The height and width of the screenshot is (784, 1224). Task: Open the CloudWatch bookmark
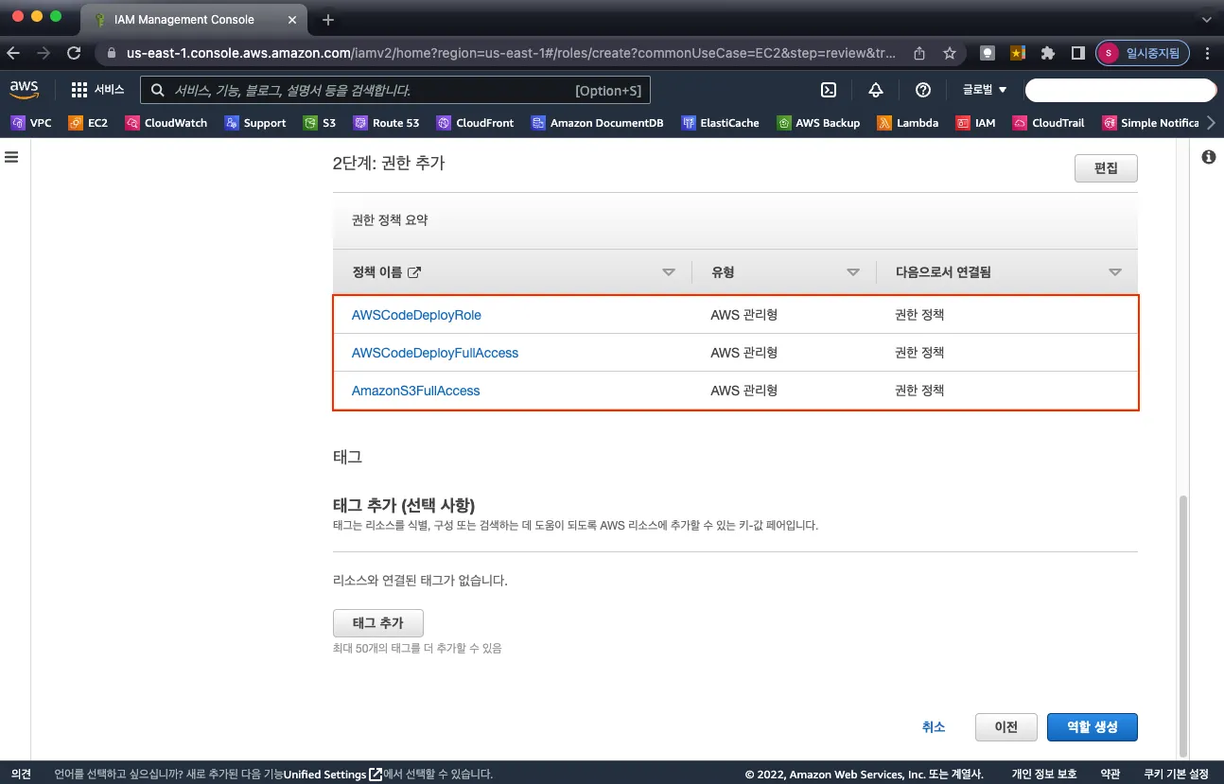166,123
